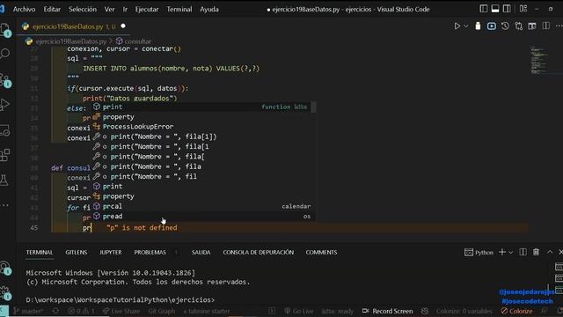The image size is (563, 317).
Task: Split the terminal pane
Action: pyautogui.click(x=523, y=253)
